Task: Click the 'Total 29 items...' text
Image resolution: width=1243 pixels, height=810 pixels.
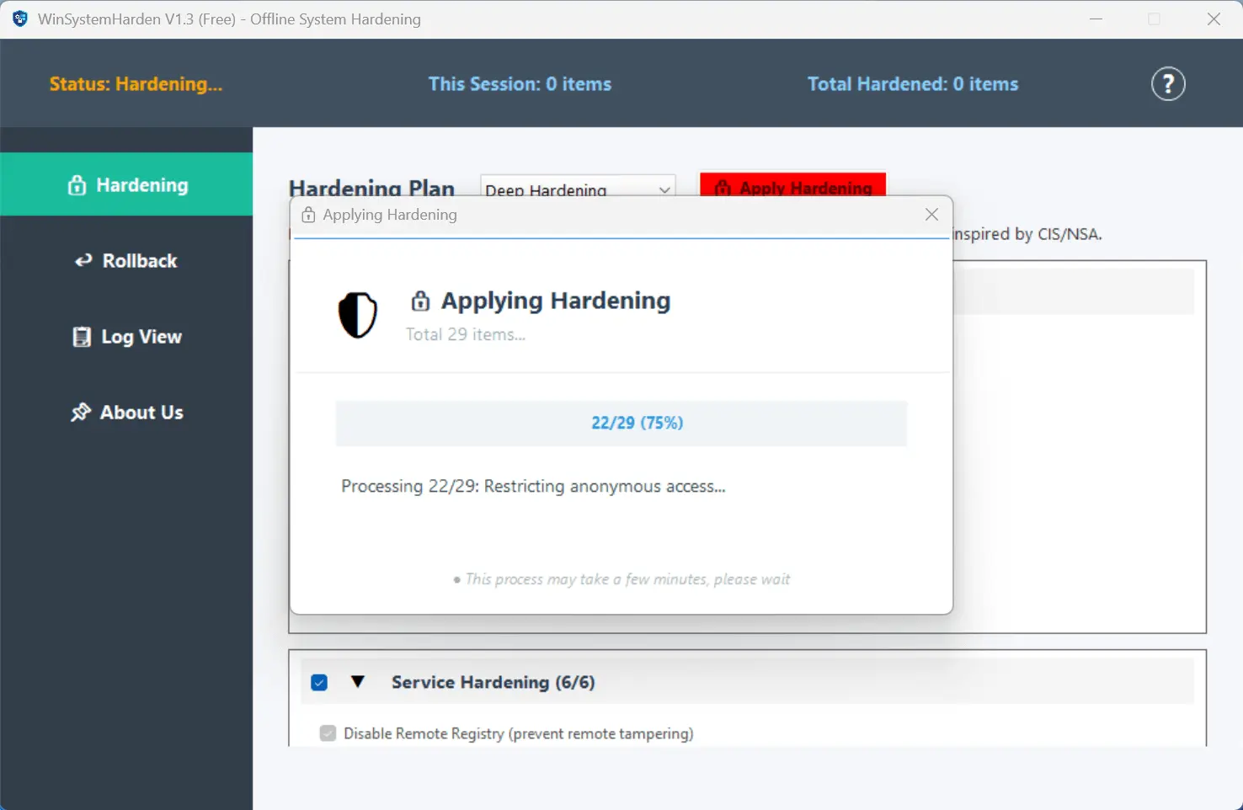Action: click(466, 334)
